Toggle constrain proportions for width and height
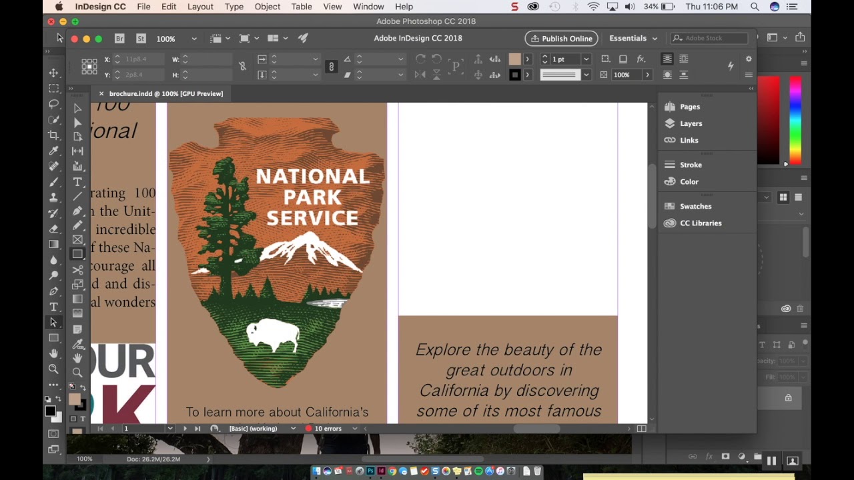The image size is (854, 480). (243, 67)
